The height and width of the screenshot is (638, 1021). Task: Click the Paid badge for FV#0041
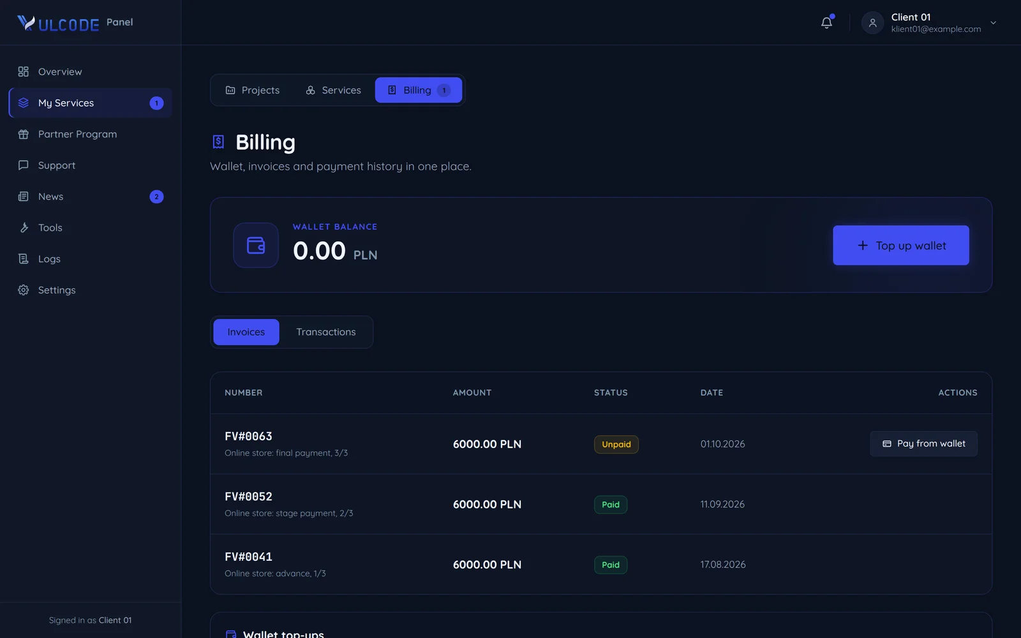(611, 565)
